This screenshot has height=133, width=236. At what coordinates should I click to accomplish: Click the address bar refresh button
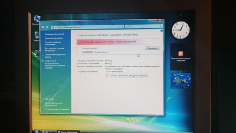click(122, 27)
